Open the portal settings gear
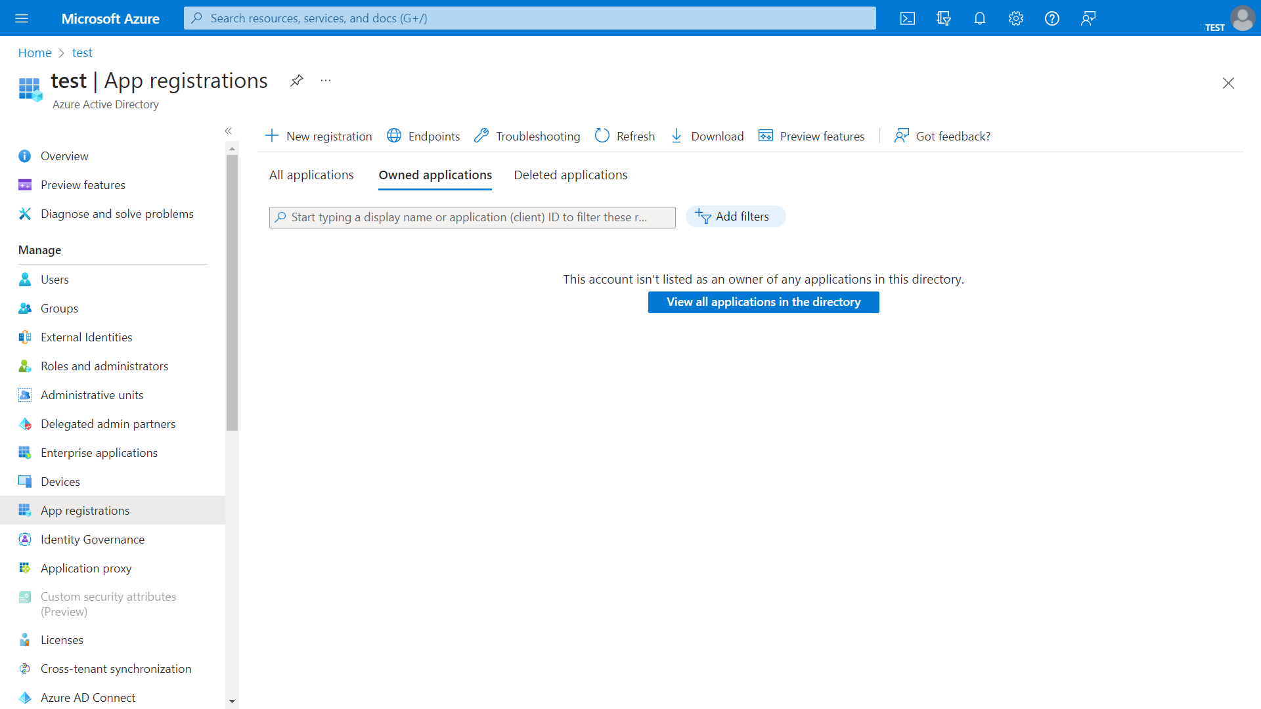1261x709 pixels. (x=1015, y=18)
